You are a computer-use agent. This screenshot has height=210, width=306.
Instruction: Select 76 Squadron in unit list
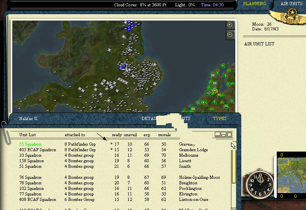pyautogui.click(x=30, y=177)
